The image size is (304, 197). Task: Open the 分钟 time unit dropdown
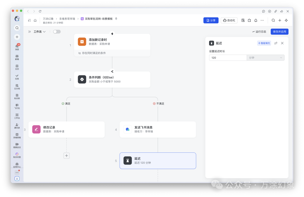[265, 57]
